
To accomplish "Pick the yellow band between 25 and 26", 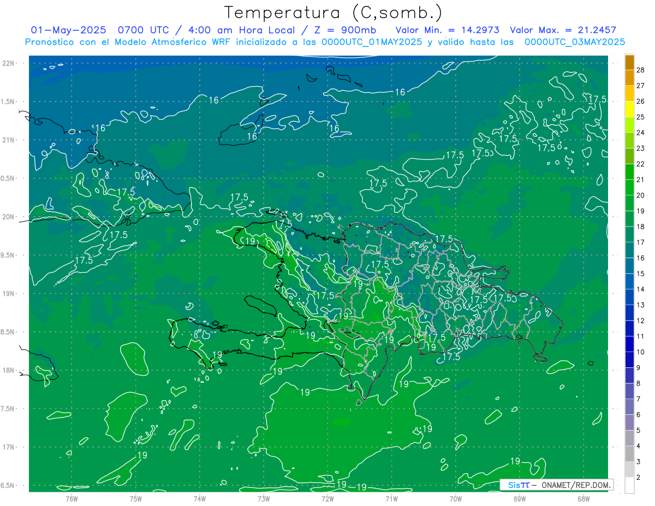I will pos(629,109).
